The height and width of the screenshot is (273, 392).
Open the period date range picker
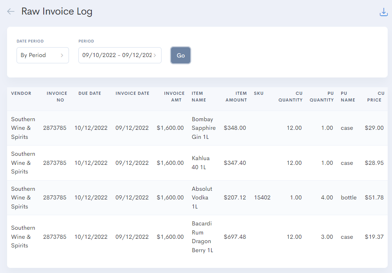[120, 55]
